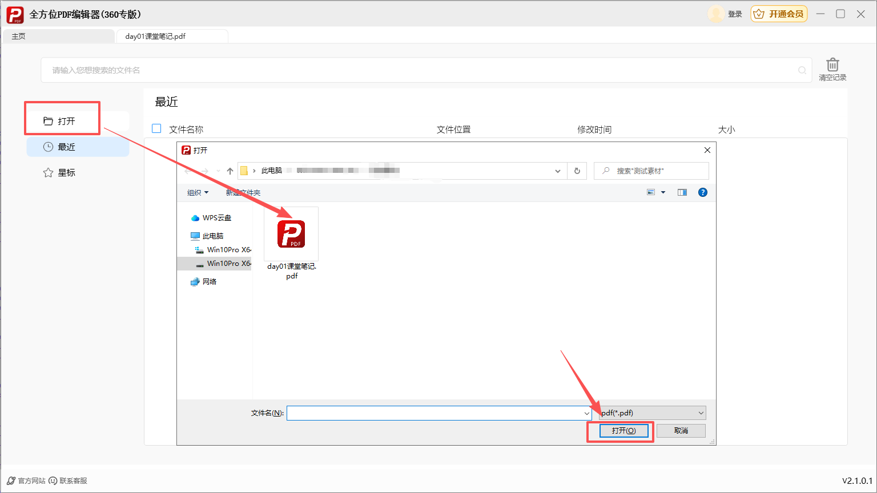Expand the 文件名 filename history dropdown

(586, 413)
